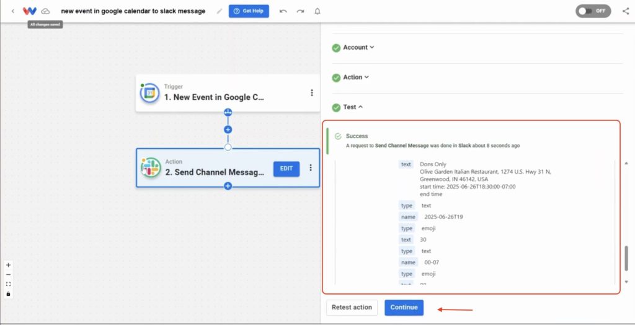Click the 'Olive Garden Italian Restaurant' address line
Image resolution: width=635 pixels, height=325 pixels.
pos(485,172)
